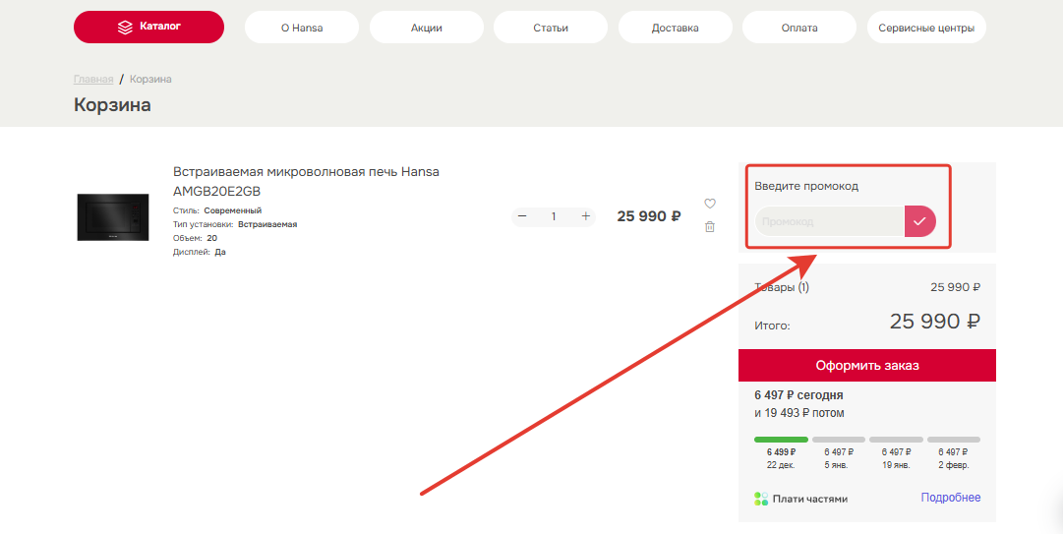Click the Товары (1) label

point(782,287)
